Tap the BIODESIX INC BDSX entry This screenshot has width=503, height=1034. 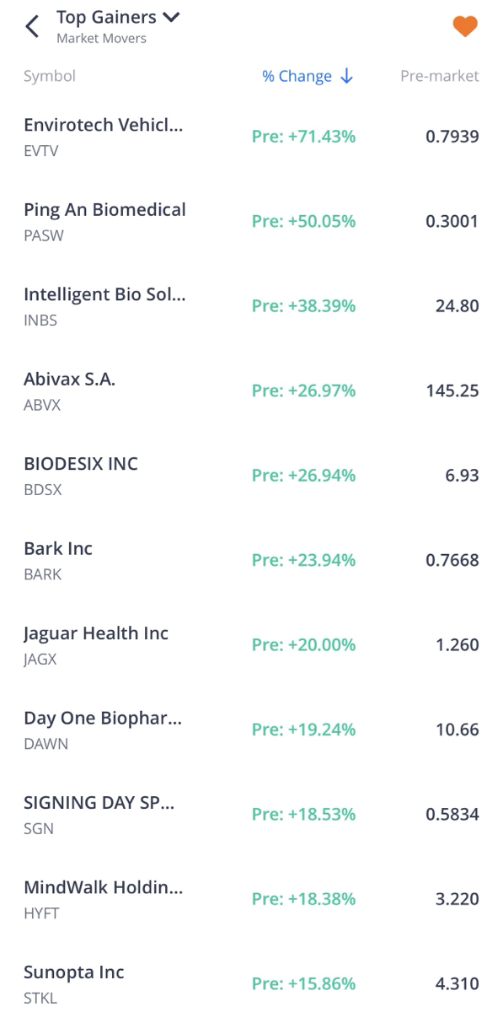[251, 476]
